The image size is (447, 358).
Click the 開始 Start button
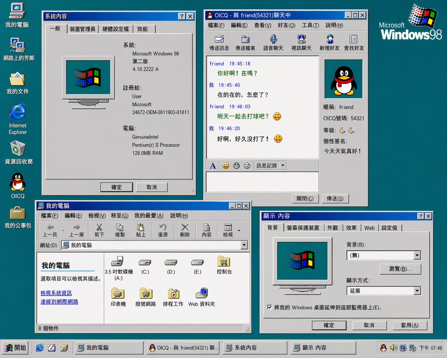pyautogui.click(x=15, y=348)
